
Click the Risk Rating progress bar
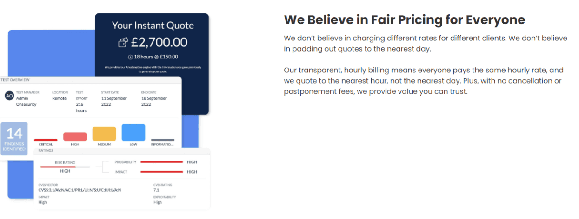(65, 167)
